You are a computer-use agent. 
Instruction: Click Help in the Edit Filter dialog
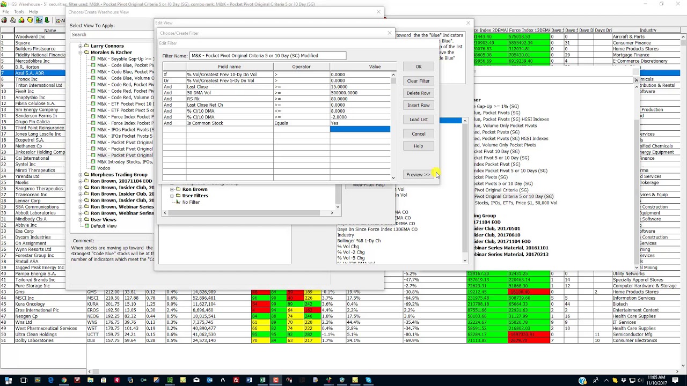[x=418, y=146]
